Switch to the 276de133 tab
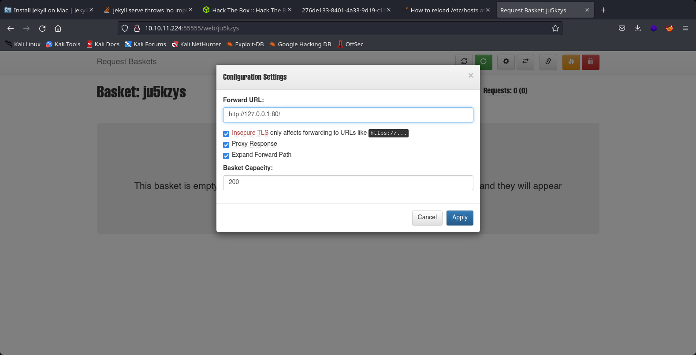The height and width of the screenshot is (355, 696). pyautogui.click(x=346, y=10)
